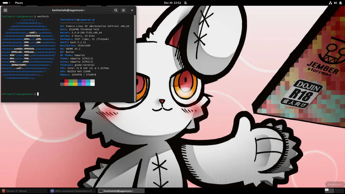The width and height of the screenshot is (345, 194).
Task: Click the Brave lion icon in taskbar
Action: pos(3,191)
